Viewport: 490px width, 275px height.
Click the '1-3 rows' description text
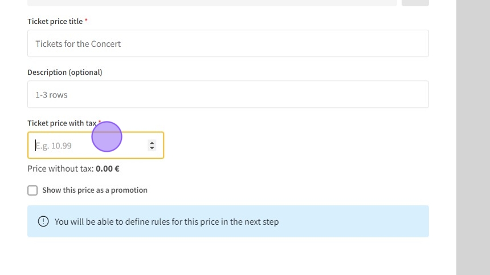(x=51, y=95)
